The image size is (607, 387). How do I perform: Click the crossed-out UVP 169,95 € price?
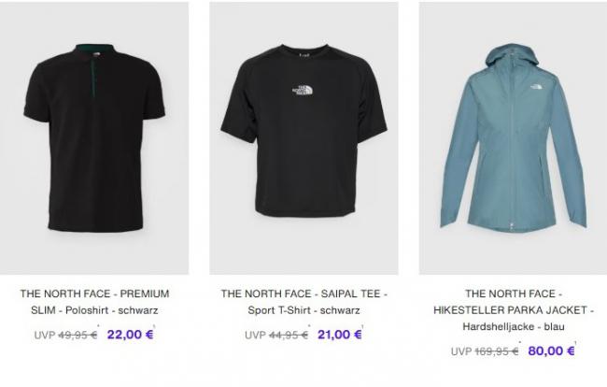[485, 351]
